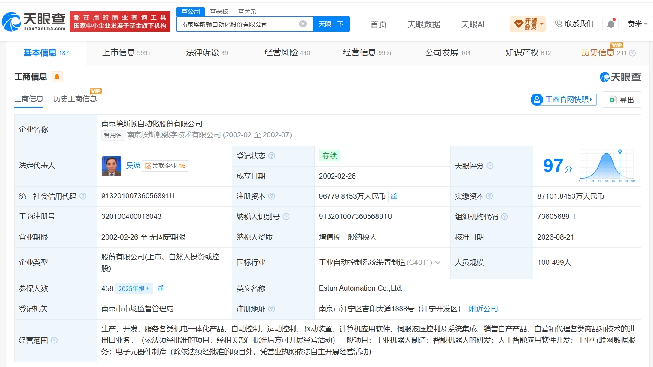
Task: Open 附近公司 nearby companies link
Action: (483, 309)
